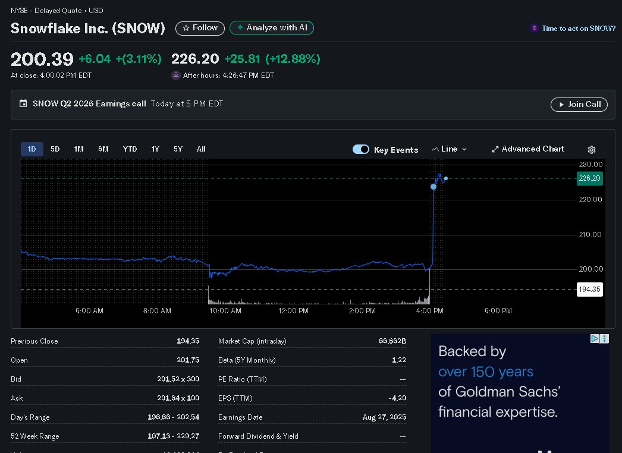Open chart settings gear
This screenshot has height=453, width=622.
tap(592, 150)
